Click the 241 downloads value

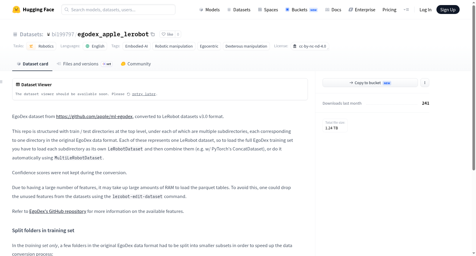tap(425, 103)
